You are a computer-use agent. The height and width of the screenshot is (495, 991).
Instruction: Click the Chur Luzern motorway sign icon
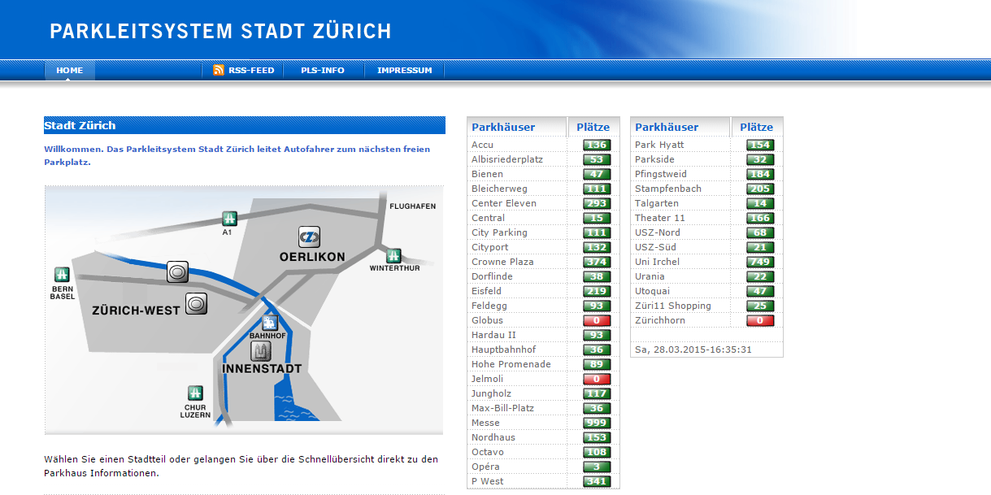195,393
